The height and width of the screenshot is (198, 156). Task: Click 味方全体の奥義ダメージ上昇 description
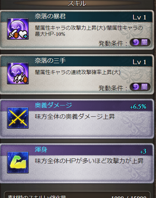coord(75,117)
